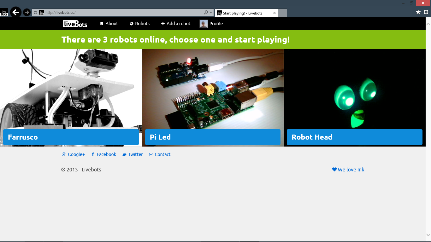
Task: Click the Google+ icon in the footer
Action: (x=63, y=154)
